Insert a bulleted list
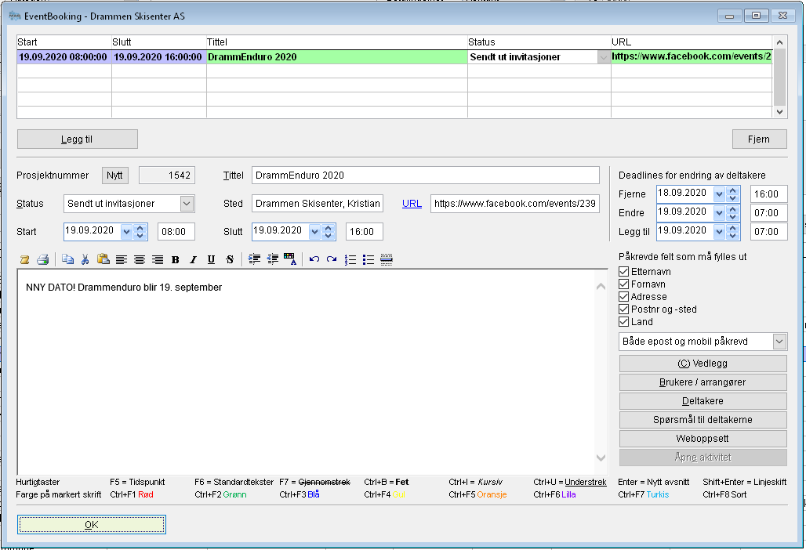This screenshot has width=806, height=550. pyautogui.click(x=368, y=260)
